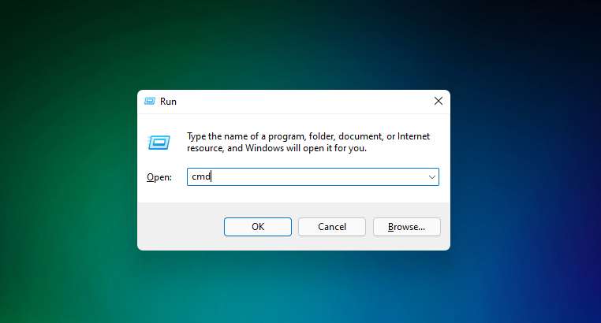Screen dimensions: 601x323
Task: Click the "Open:" label
Action: pyautogui.click(x=159, y=177)
